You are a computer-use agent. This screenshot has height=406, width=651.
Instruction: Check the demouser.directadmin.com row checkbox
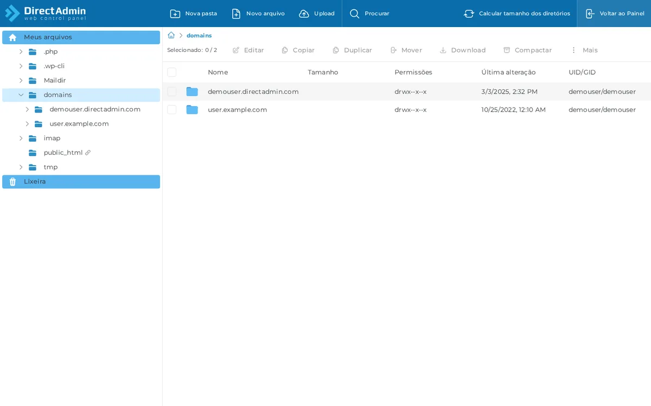coord(172,91)
